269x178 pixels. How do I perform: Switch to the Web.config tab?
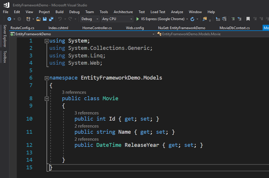point(135,28)
